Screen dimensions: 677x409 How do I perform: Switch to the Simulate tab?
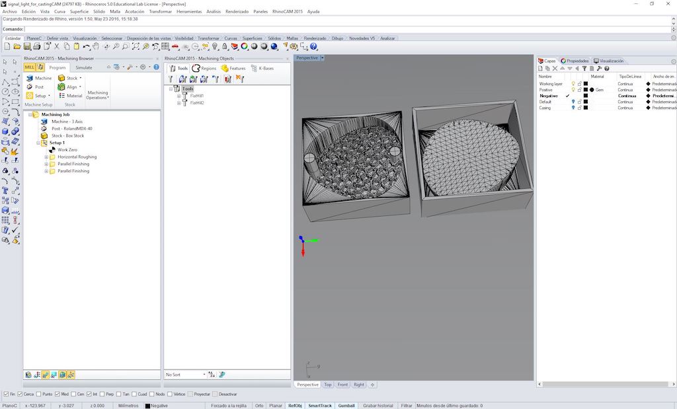[x=84, y=68]
